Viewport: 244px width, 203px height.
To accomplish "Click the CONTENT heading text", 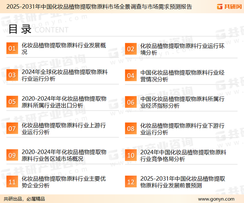I will pyautogui.click(x=51, y=30).
